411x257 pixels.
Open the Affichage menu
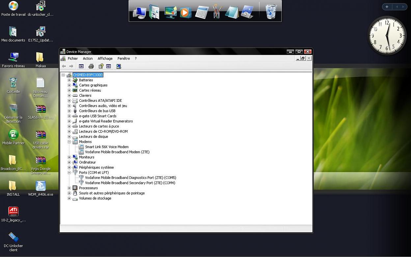(105, 58)
